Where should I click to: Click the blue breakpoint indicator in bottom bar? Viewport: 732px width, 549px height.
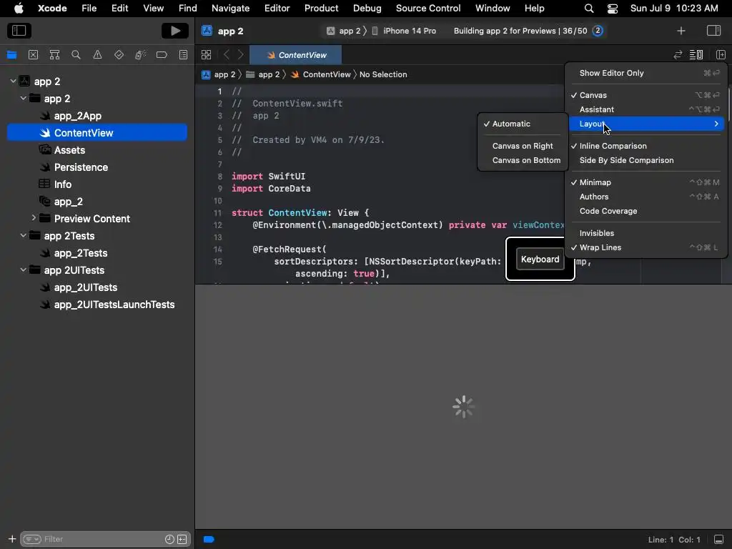pyautogui.click(x=209, y=540)
